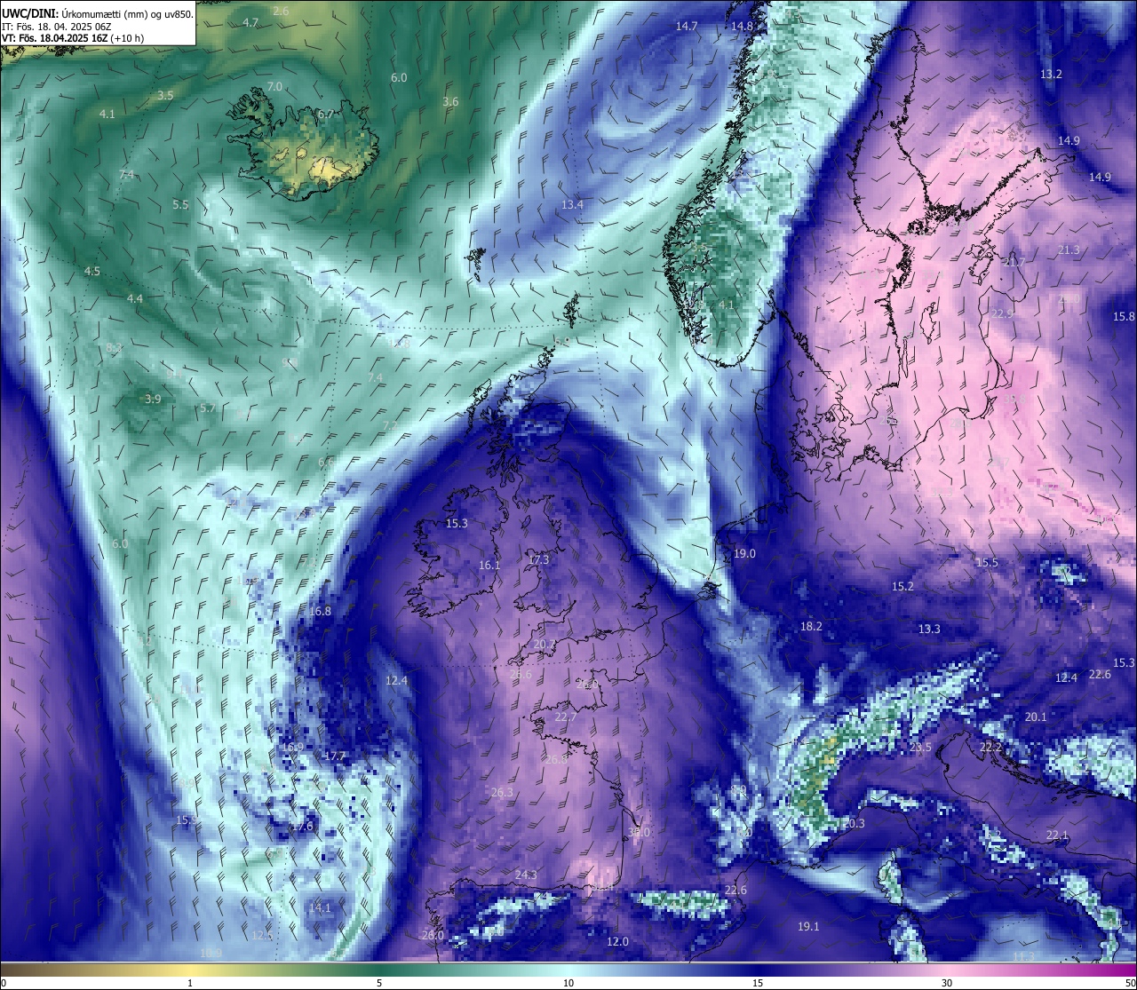1137x990 pixels.
Task: Click the 13.4 value label
Action: (572, 204)
